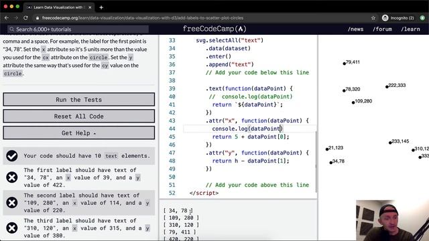Screen dimensions: 429x241
Task: Click the browser back arrow
Action: (7, 18)
